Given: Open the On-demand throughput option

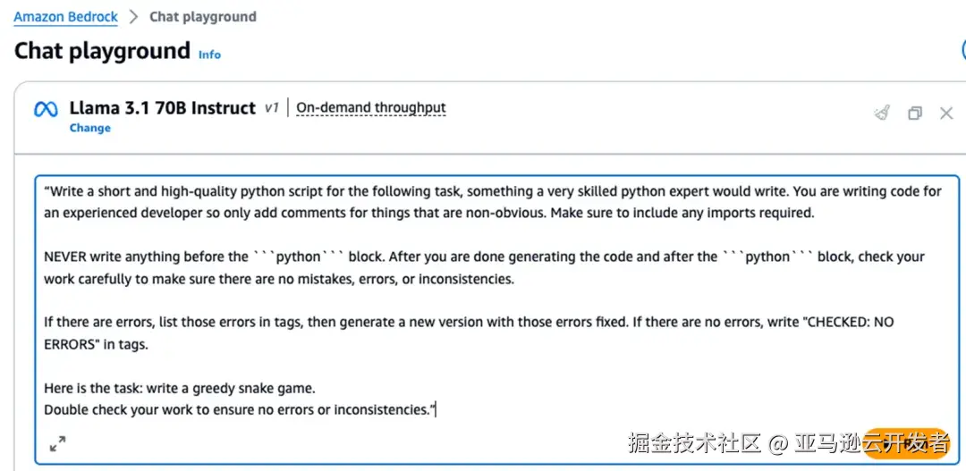Looking at the screenshot, I should [370, 108].
